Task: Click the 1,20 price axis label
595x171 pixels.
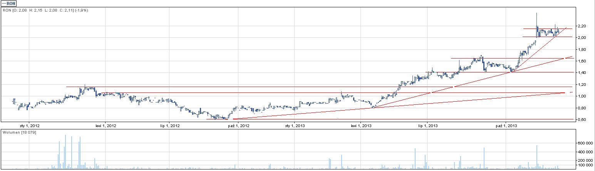Action: pos(581,85)
